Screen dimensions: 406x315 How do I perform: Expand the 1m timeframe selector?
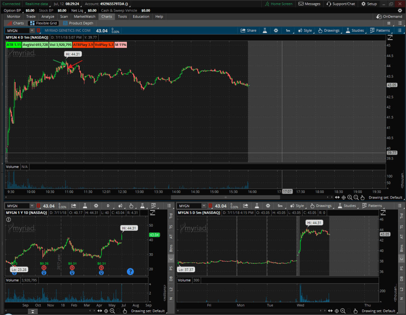click(x=288, y=31)
